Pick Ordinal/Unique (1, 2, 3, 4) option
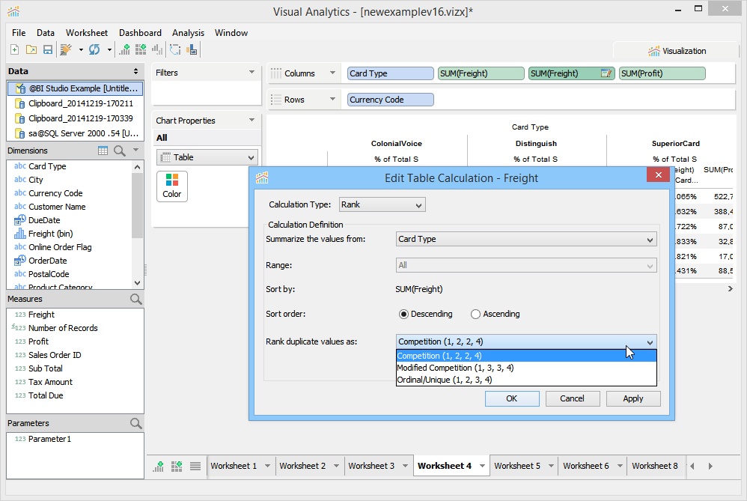 point(445,380)
